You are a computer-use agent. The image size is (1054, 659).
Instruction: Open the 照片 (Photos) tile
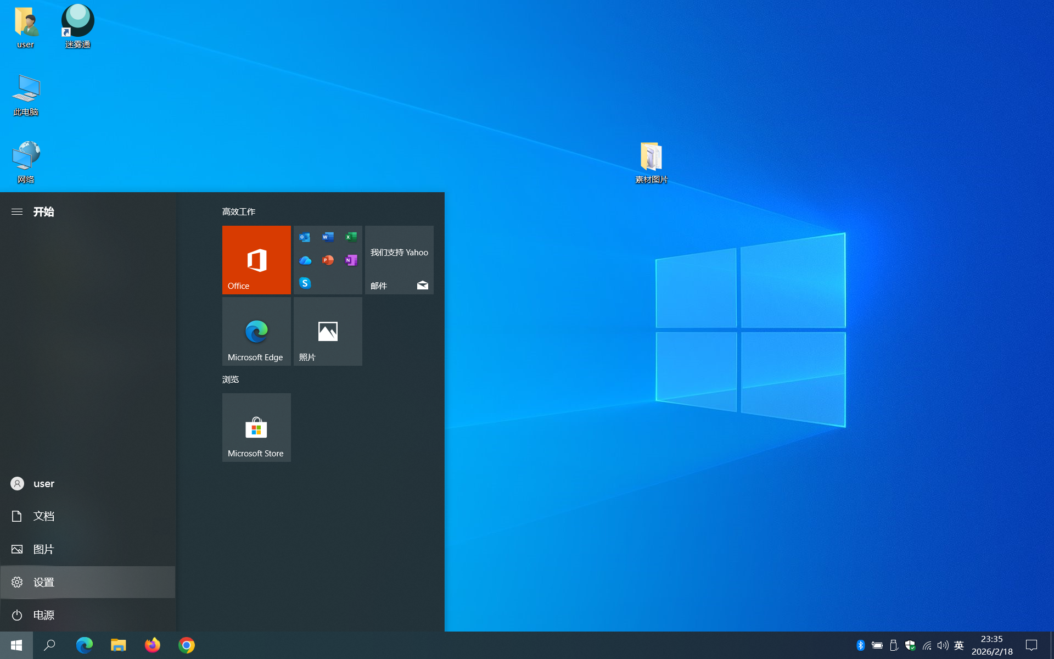coord(328,331)
